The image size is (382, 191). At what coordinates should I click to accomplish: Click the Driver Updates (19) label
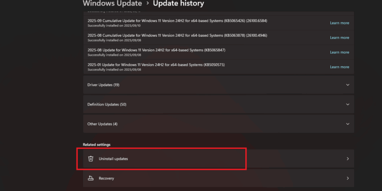coord(103,85)
